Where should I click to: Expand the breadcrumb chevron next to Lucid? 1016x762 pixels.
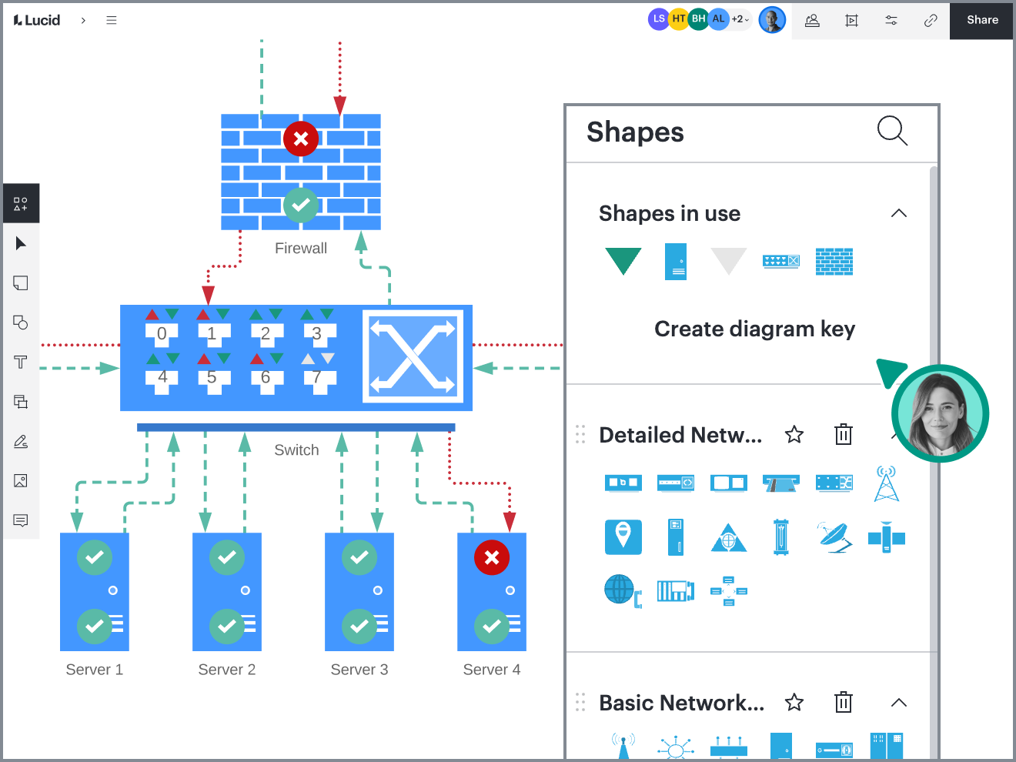83,20
